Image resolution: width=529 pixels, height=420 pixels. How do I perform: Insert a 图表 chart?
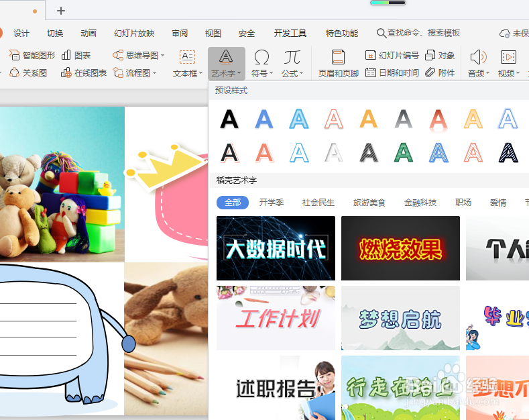76,55
